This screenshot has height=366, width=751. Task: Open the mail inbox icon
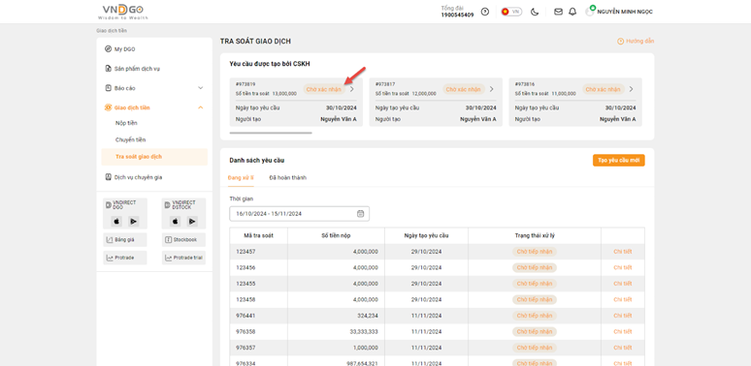coord(558,12)
